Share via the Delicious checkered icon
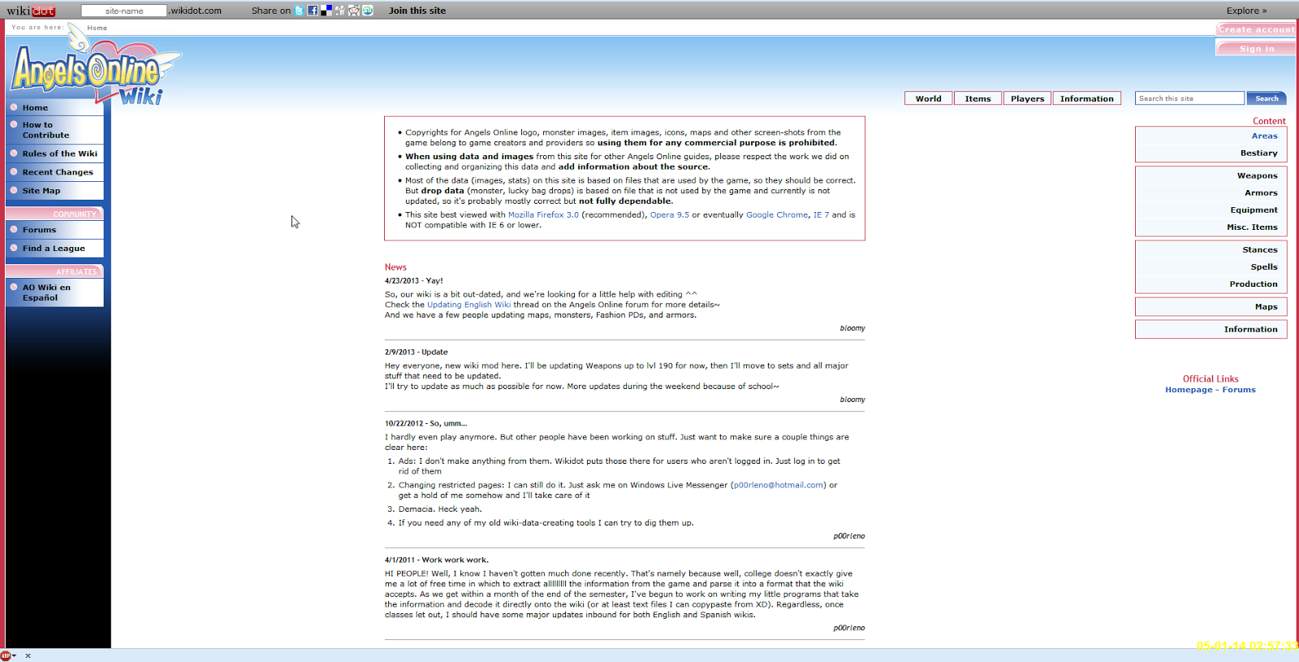Image resolution: width=1299 pixels, height=662 pixels. pyautogui.click(x=326, y=11)
